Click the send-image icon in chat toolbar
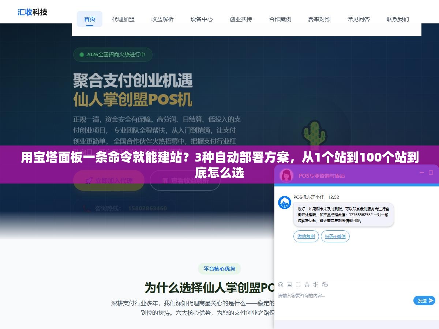Viewport: 439px width, 329px height. 289,285
